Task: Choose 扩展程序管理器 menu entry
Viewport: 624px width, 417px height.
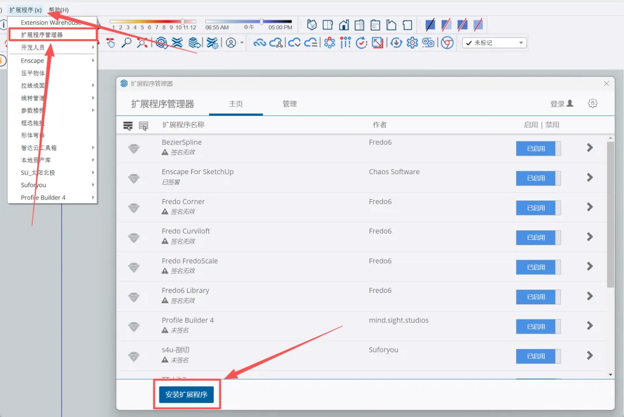Action: pyautogui.click(x=53, y=35)
